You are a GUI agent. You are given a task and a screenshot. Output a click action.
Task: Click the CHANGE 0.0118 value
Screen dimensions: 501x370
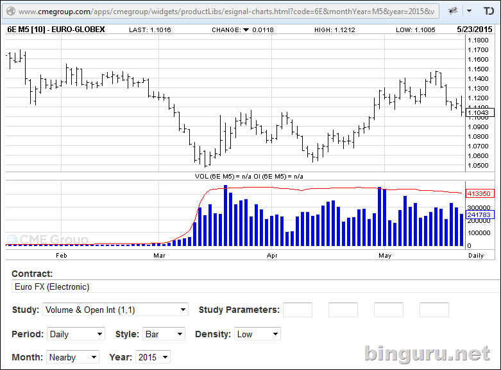coord(242,30)
